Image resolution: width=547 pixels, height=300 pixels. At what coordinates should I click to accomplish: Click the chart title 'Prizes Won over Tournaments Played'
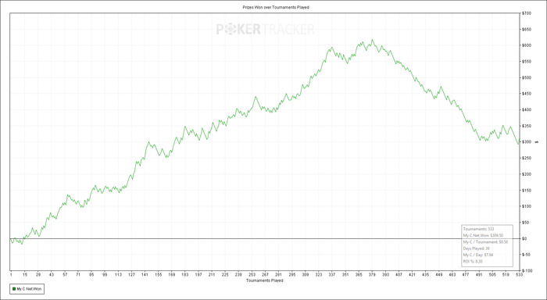(x=276, y=7)
